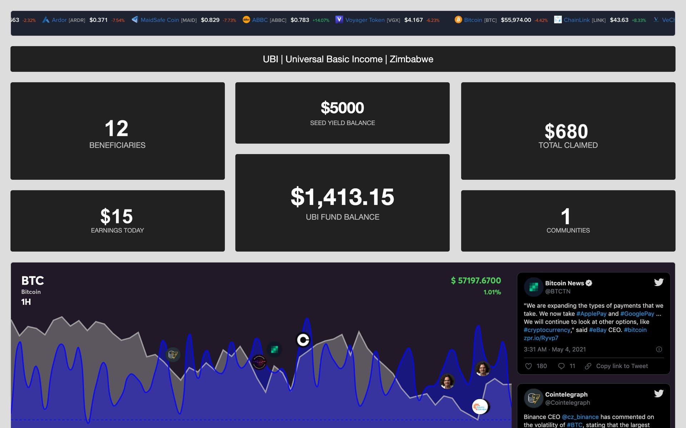Click the Bitcoin News avatar thumbnail
686x428 pixels.
pos(533,287)
